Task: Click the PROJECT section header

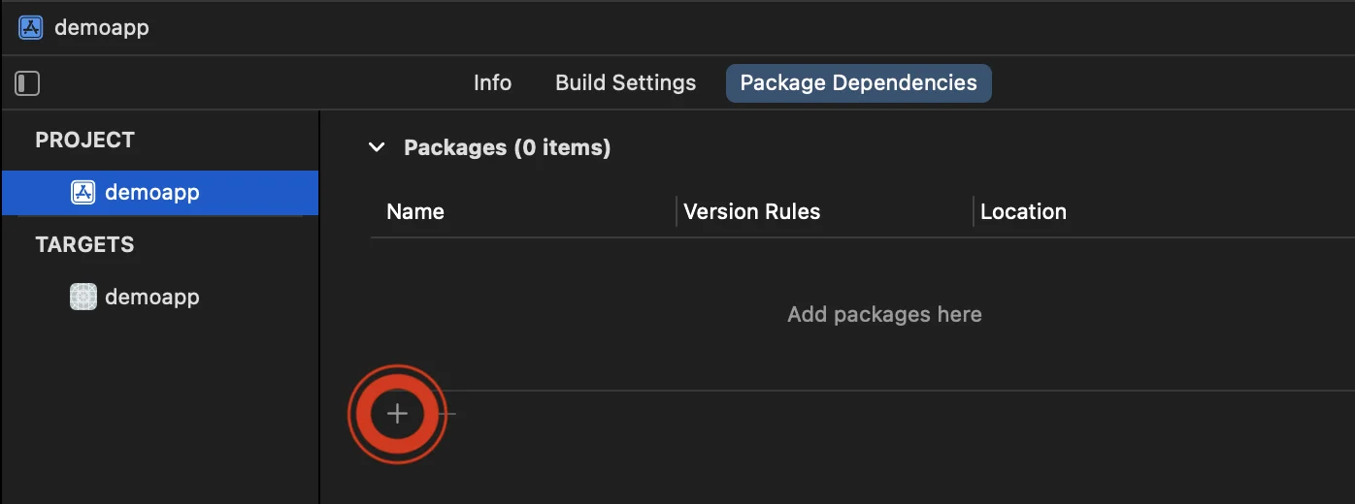Action: coord(84,140)
